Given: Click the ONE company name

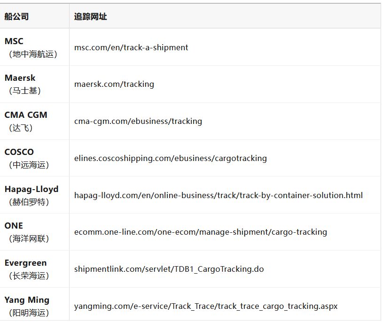Looking at the screenshot, I should click(x=14, y=226).
